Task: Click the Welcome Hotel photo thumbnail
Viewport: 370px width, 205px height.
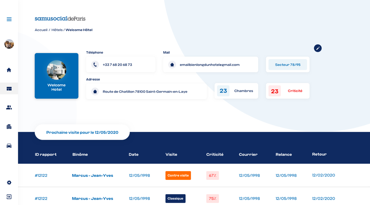Action: click(x=57, y=70)
